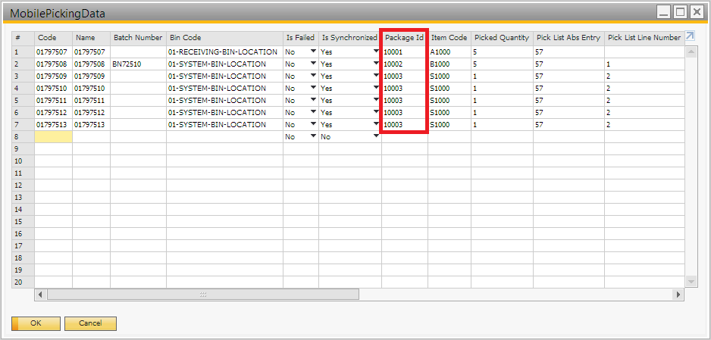Close the MobilePickingData window
Viewport: 711px width, 340px height.
tap(698, 11)
